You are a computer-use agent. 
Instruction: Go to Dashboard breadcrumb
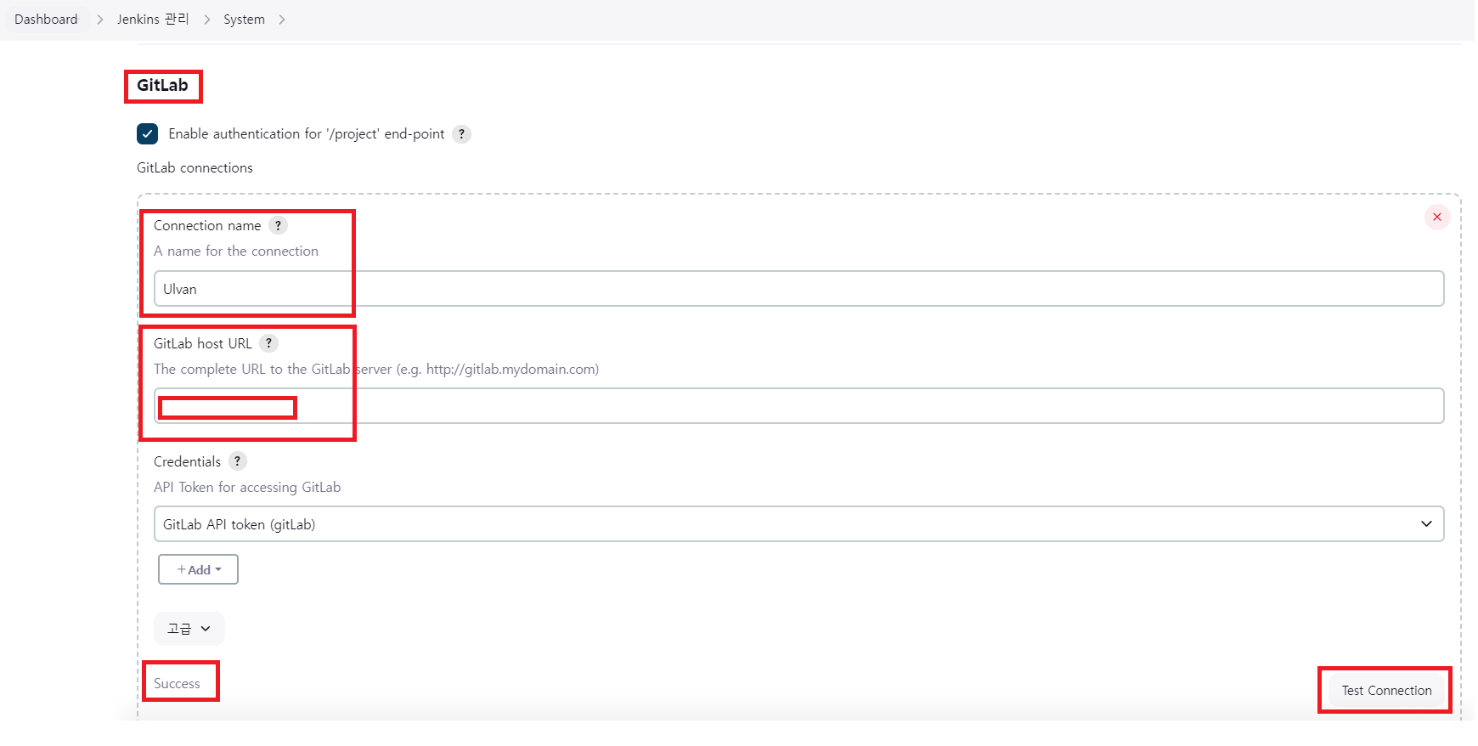46,20
